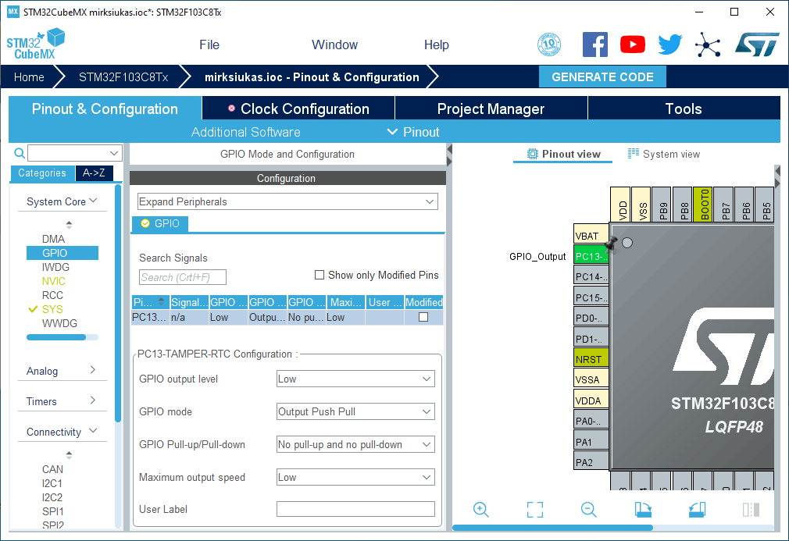Zoom out on the pinout view
The height and width of the screenshot is (541, 789).
(x=588, y=509)
